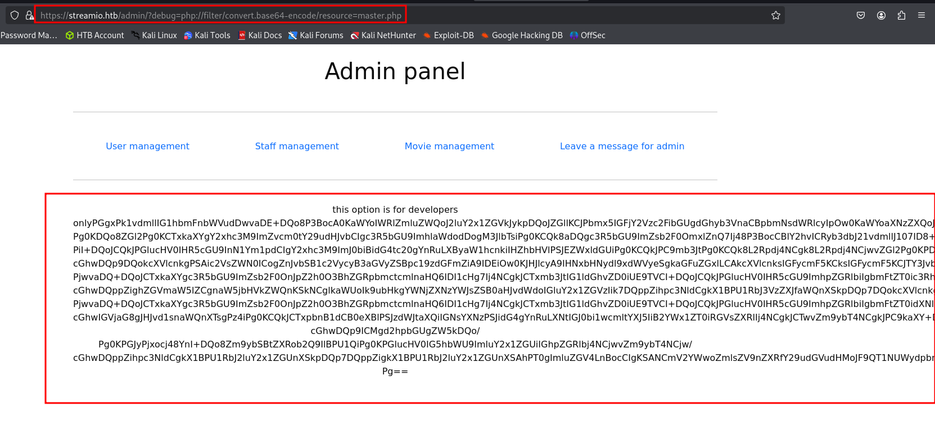Click the shield tracking protection icon
The image size is (935, 444).
tap(15, 15)
